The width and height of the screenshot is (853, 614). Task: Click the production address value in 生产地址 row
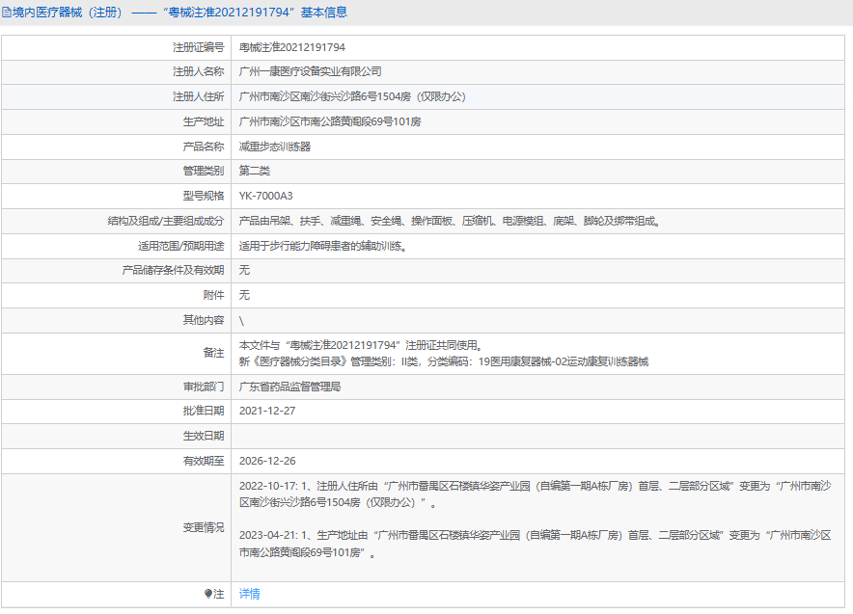(329, 121)
